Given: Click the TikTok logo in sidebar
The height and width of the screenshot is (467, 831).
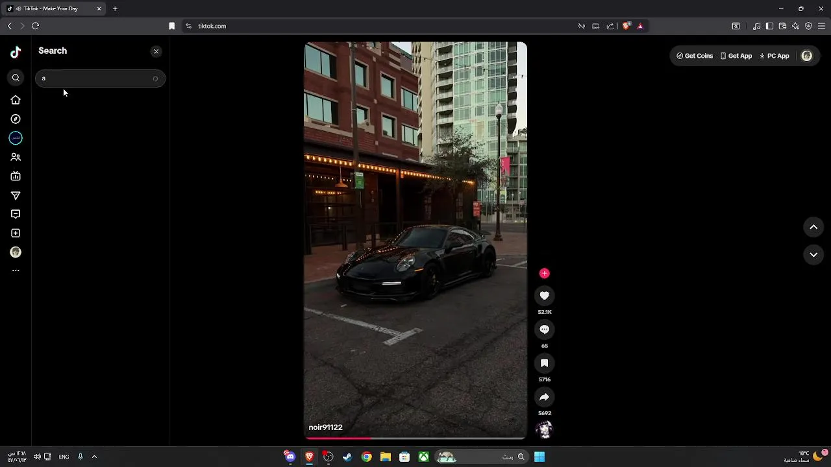Looking at the screenshot, I should (x=16, y=52).
